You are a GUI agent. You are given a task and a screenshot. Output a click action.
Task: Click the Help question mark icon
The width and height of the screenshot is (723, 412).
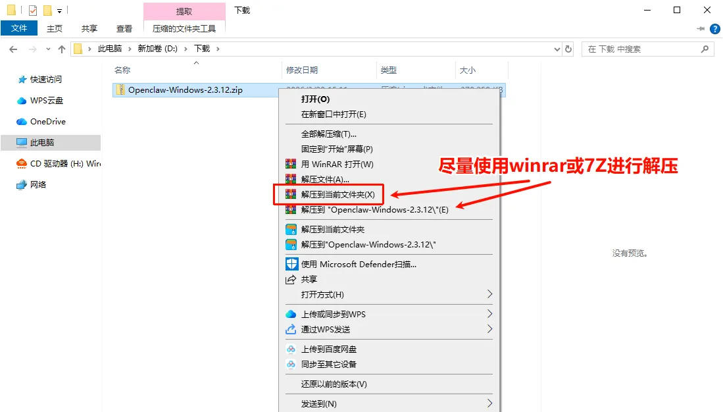coord(714,29)
